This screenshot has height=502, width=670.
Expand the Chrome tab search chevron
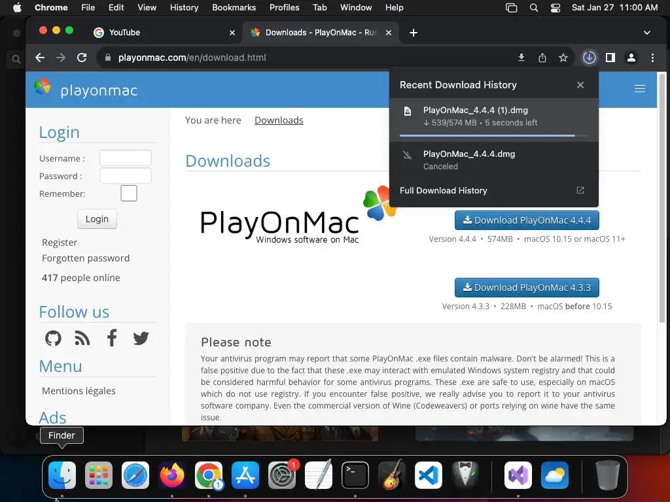click(x=647, y=33)
